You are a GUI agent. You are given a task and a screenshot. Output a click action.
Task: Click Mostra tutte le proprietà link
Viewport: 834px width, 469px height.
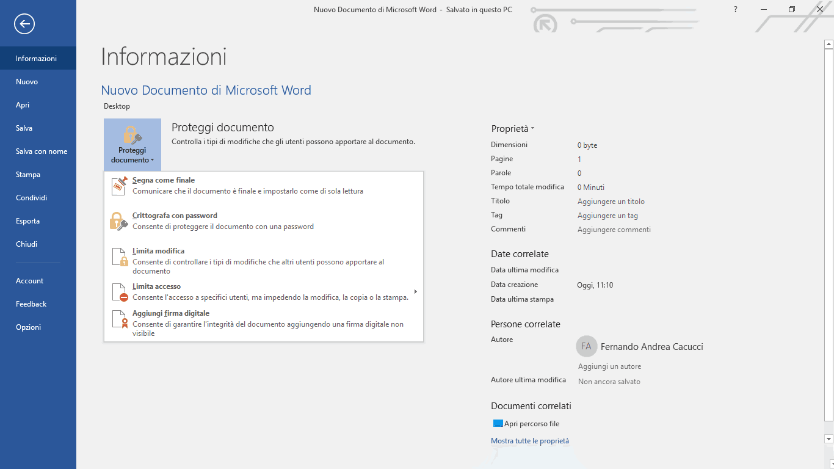529,441
